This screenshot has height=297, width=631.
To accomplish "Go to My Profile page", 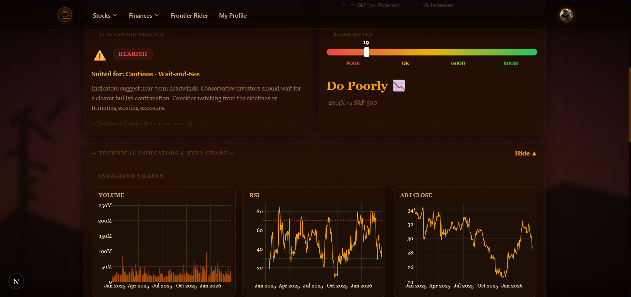I will (x=233, y=16).
